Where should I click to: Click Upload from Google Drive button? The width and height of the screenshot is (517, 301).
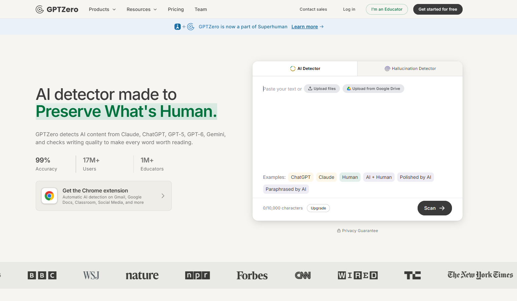tap(373, 89)
